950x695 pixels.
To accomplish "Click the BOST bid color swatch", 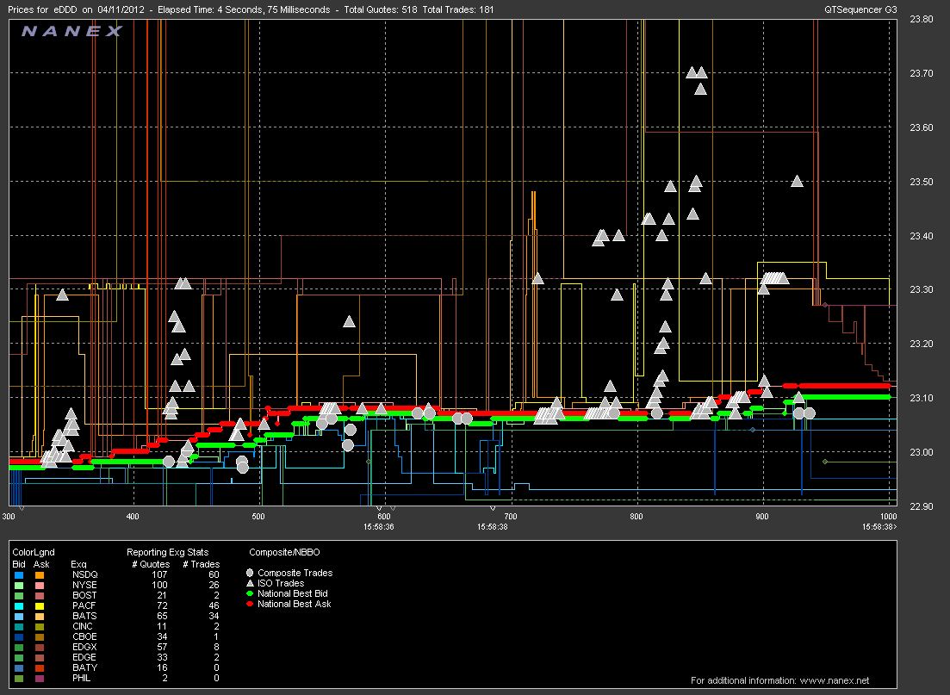I will (19, 596).
